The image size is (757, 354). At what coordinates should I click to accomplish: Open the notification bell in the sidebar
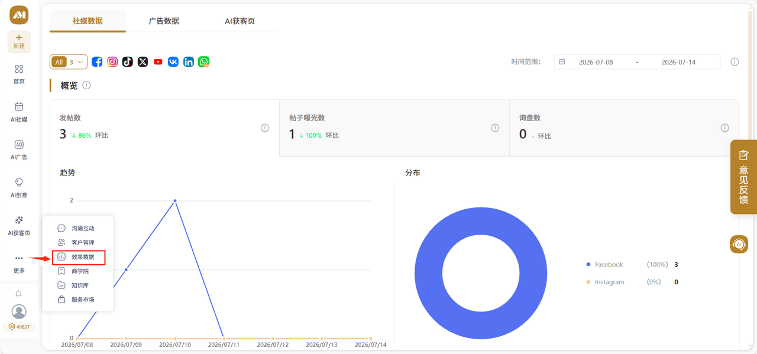click(19, 294)
